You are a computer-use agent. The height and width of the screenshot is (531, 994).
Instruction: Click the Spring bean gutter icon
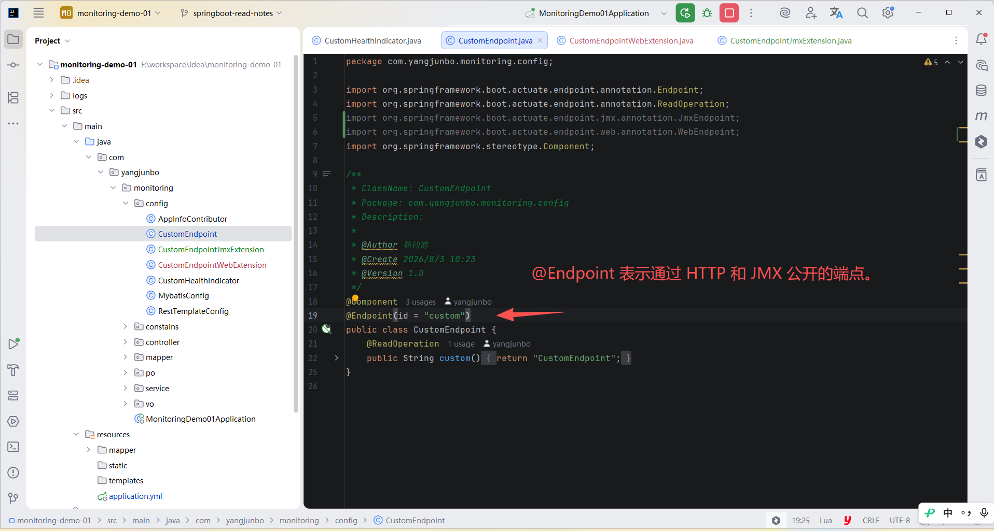click(x=326, y=329)
